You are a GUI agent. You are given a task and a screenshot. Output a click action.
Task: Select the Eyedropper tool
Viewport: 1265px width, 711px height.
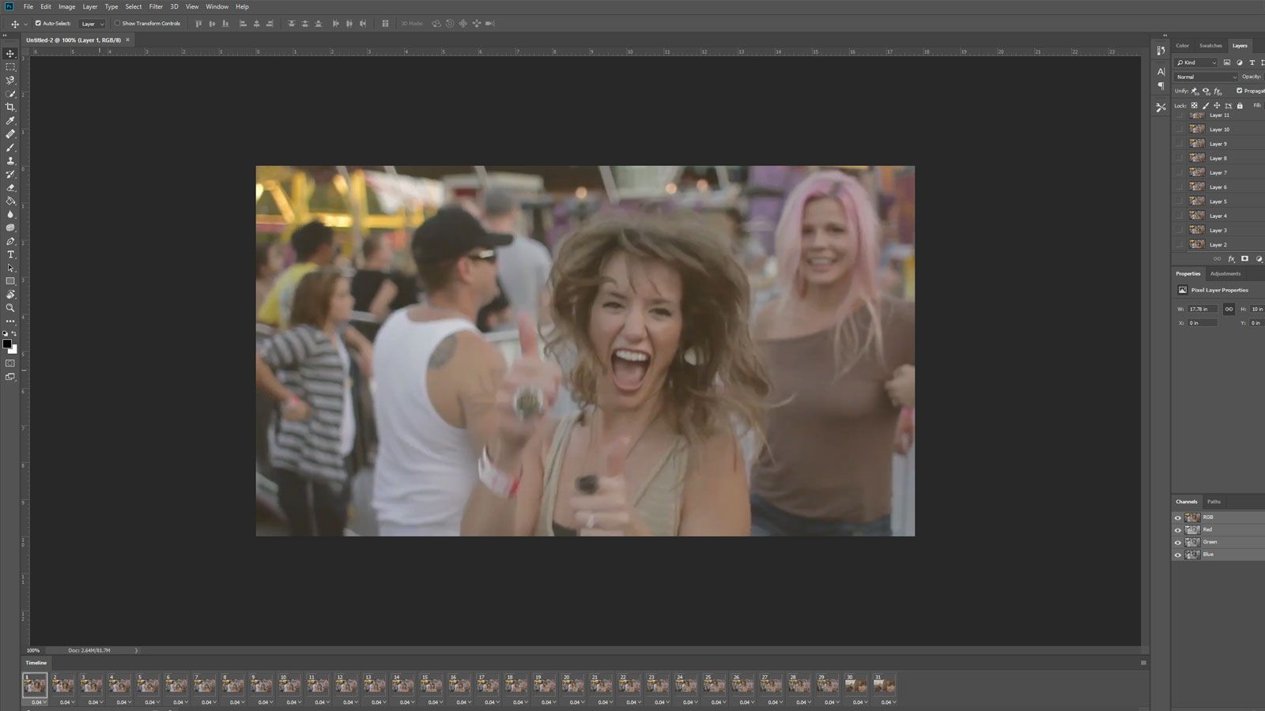(x=10, y=121)
